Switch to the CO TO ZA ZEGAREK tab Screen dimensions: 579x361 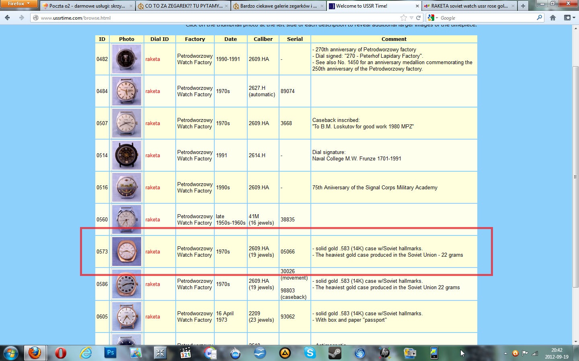pos(183,6)
